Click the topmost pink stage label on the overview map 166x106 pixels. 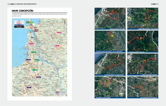click(59, 32)
